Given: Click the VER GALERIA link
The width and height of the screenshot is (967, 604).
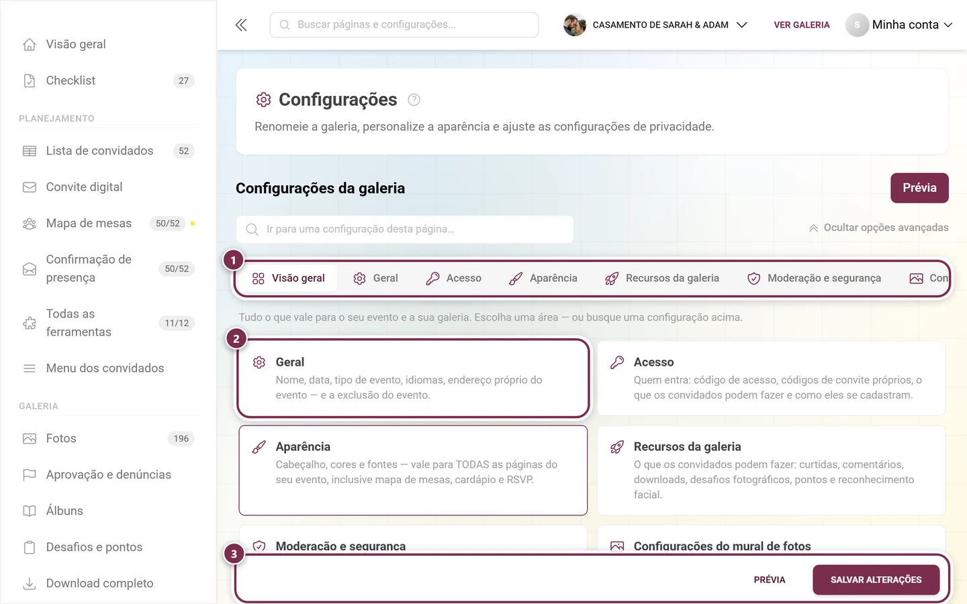Looking at the screenshot, I should tap(802, 25).
